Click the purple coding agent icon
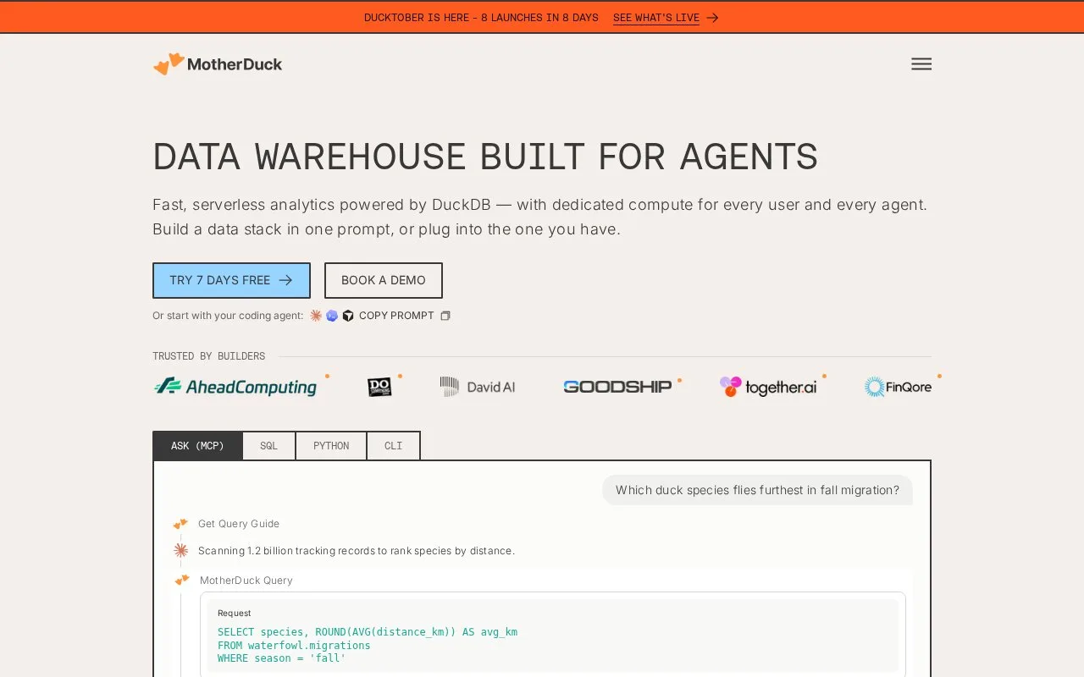Image resolution: width=1084 pixels, height=677 pixels. pos(332,316)
